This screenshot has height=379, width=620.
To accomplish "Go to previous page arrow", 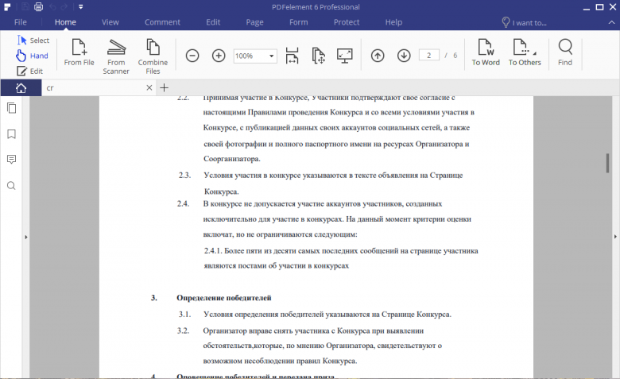I will [378, 56].
